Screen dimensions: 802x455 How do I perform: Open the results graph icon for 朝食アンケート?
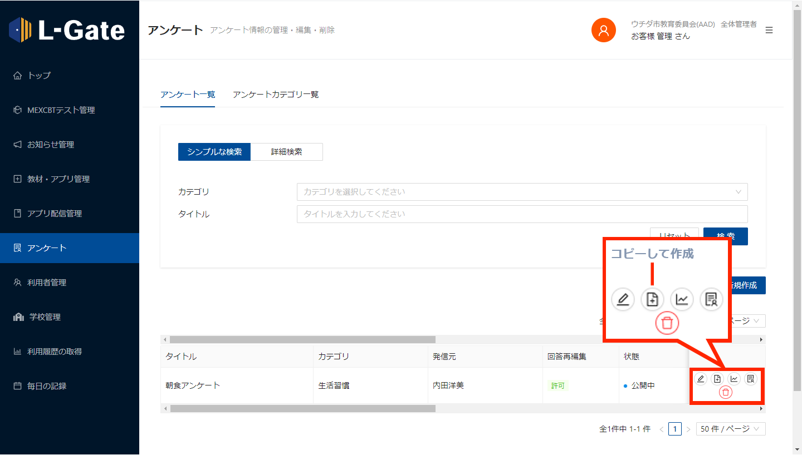(734, 379)
